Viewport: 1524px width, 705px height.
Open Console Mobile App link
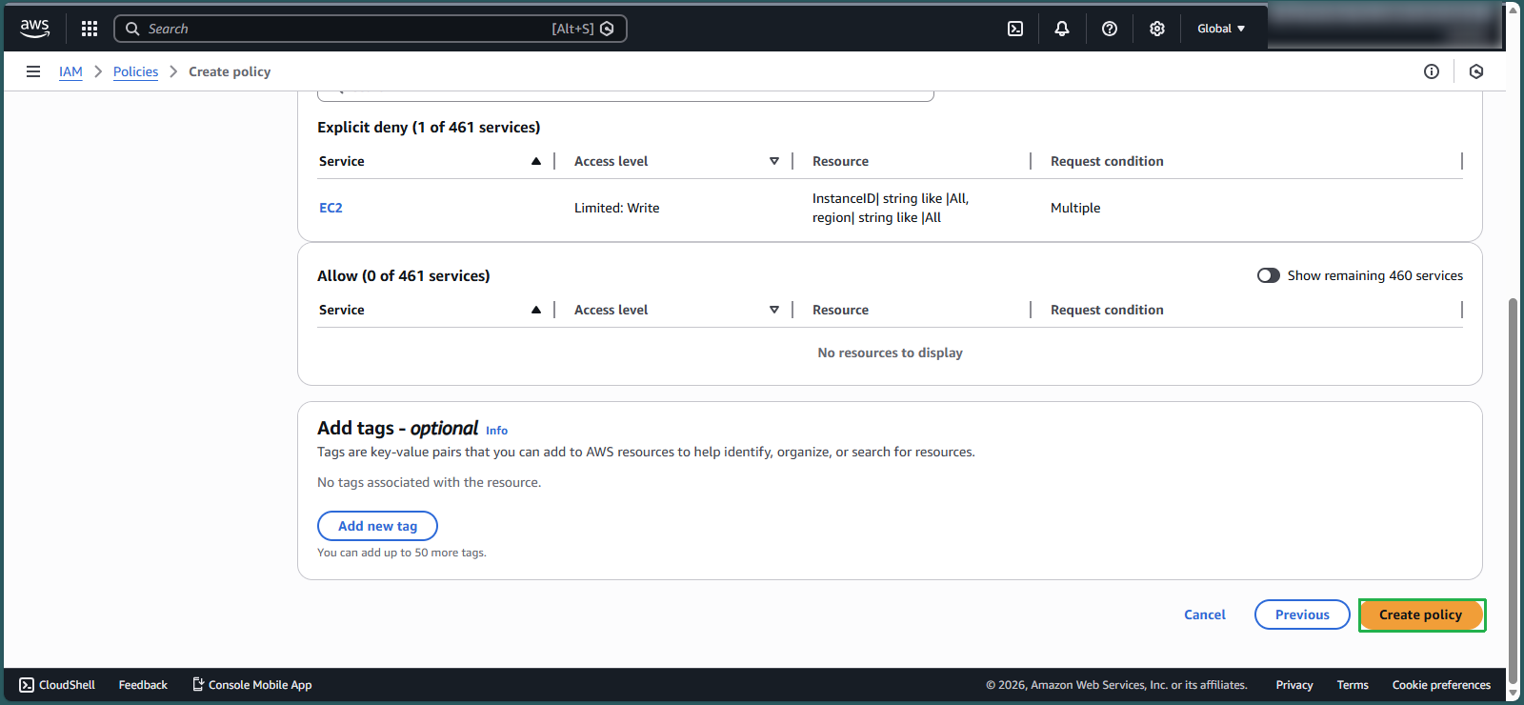point(252,685)
